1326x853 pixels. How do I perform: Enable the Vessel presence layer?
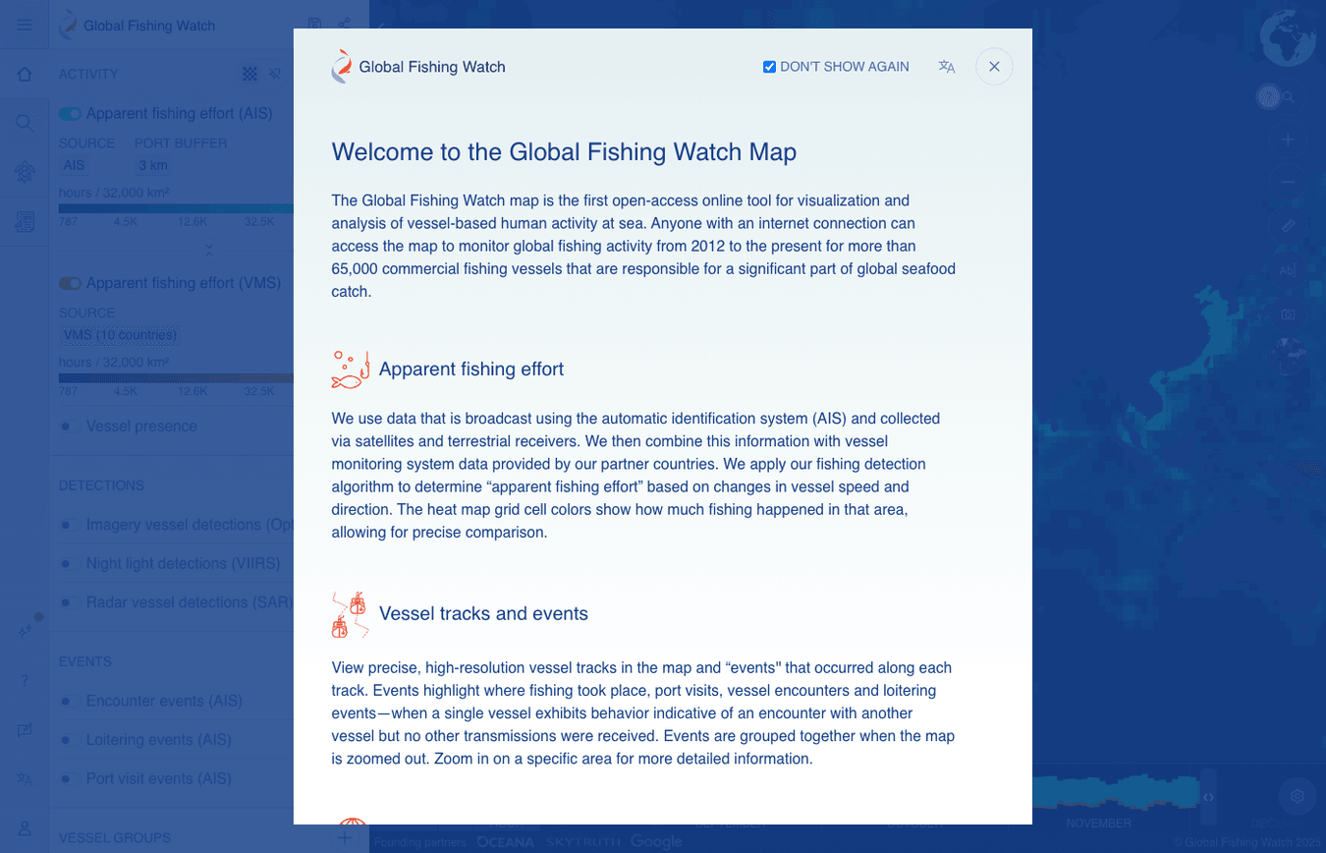pyautogui.click(x=69, y=426)
